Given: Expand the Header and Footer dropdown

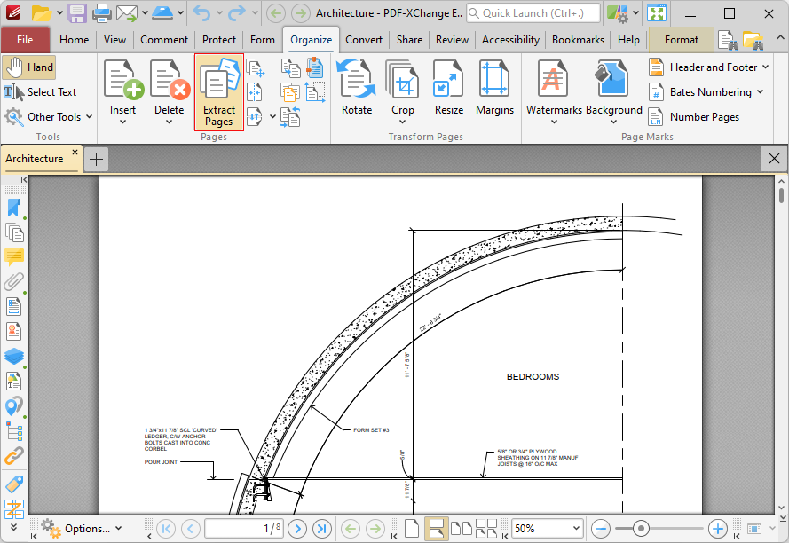Looking at the screenshot, I should 765,67.
